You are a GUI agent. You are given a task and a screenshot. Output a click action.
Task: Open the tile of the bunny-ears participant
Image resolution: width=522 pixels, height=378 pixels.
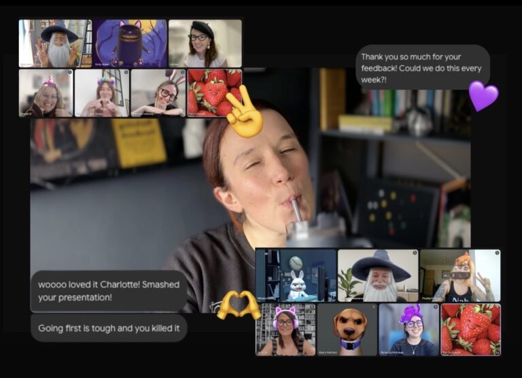[158, 93]
